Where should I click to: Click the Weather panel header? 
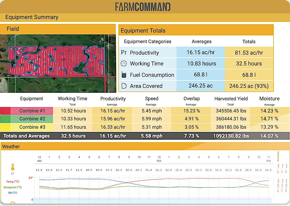tap(145, 147)
